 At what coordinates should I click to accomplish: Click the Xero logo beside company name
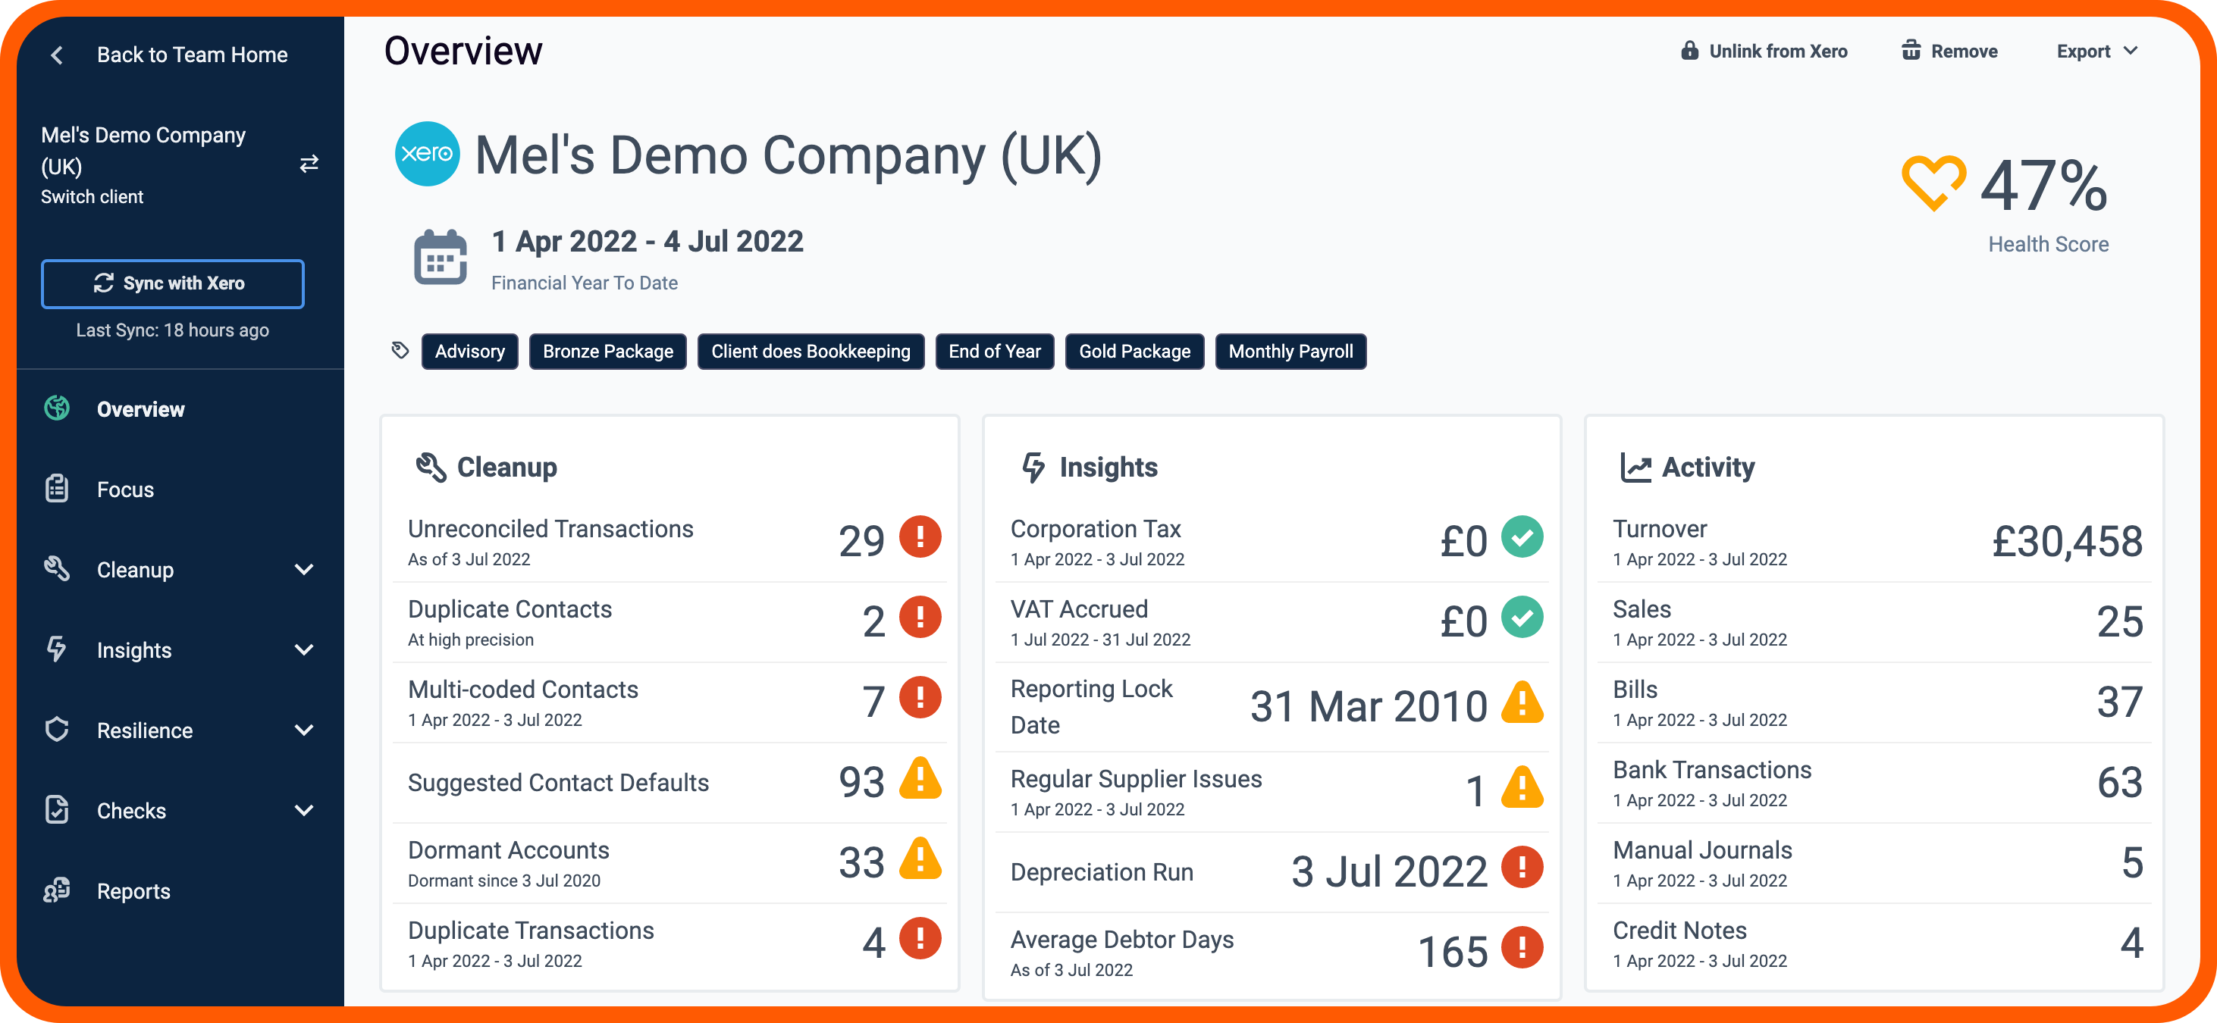427,154
